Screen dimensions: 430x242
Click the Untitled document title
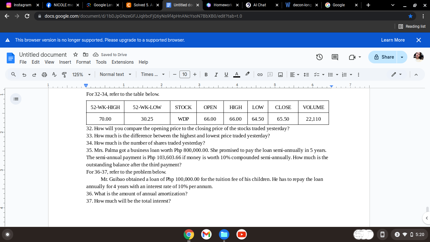coord(43,55)
